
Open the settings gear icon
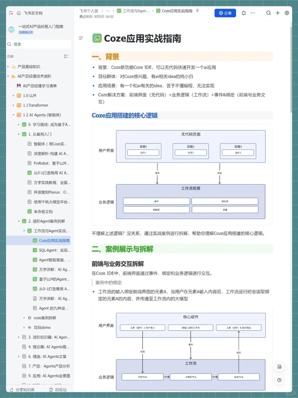[x=287, y=13]
